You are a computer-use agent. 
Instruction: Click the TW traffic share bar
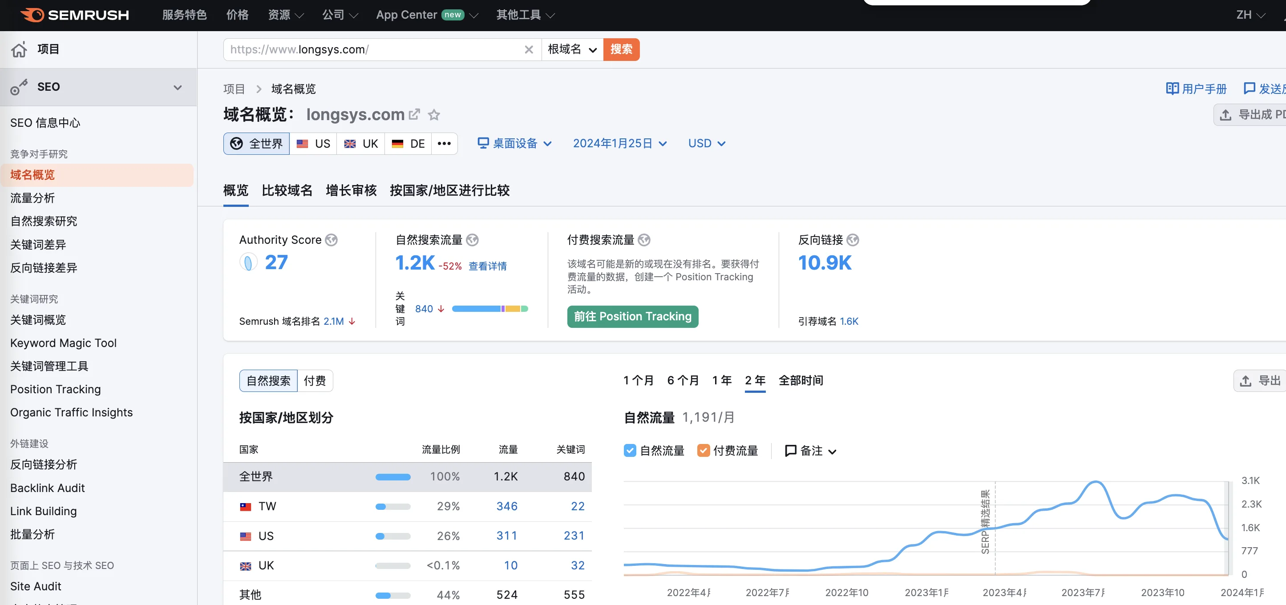(x=393, y=507)
